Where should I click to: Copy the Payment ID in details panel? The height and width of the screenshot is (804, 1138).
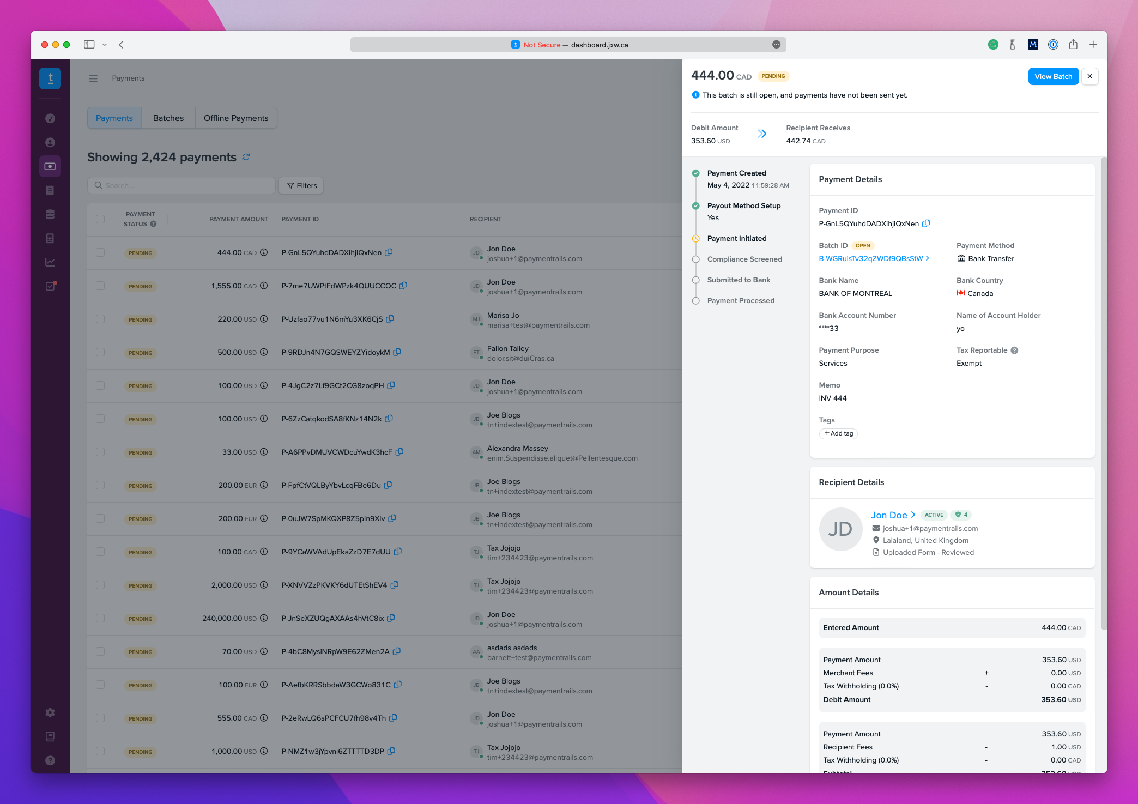[x=926, y=223]
